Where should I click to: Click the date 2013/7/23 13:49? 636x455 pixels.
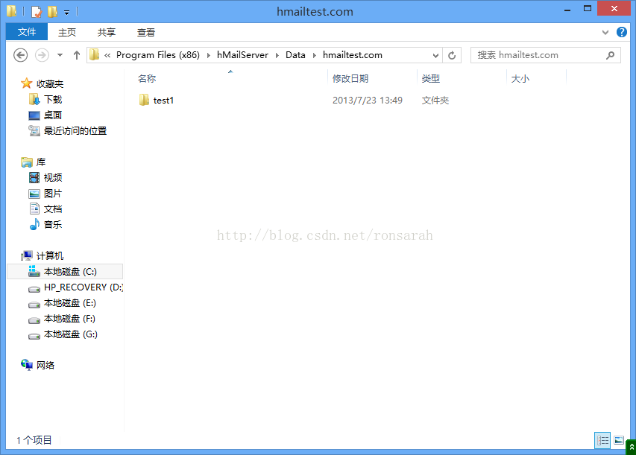[x=368, y=101]
